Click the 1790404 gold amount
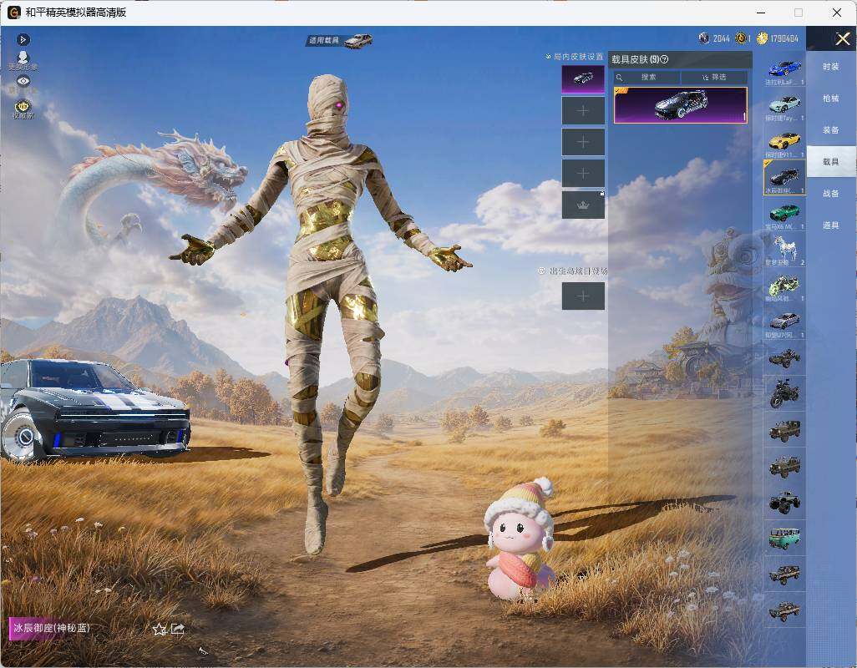 (784, 38)
